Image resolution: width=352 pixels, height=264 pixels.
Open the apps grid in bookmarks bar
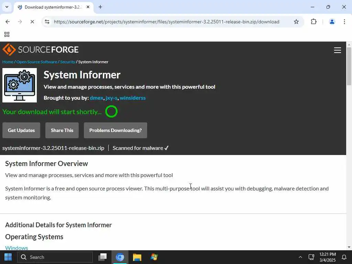[7, 34]
